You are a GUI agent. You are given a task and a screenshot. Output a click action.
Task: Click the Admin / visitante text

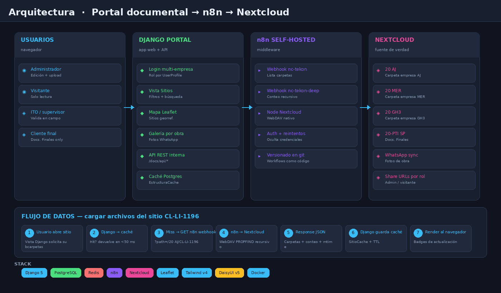click(400, 183)
